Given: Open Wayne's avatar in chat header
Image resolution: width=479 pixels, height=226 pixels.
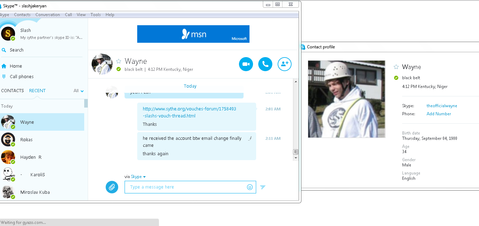Looking at the screenshot, I should 102,64.
